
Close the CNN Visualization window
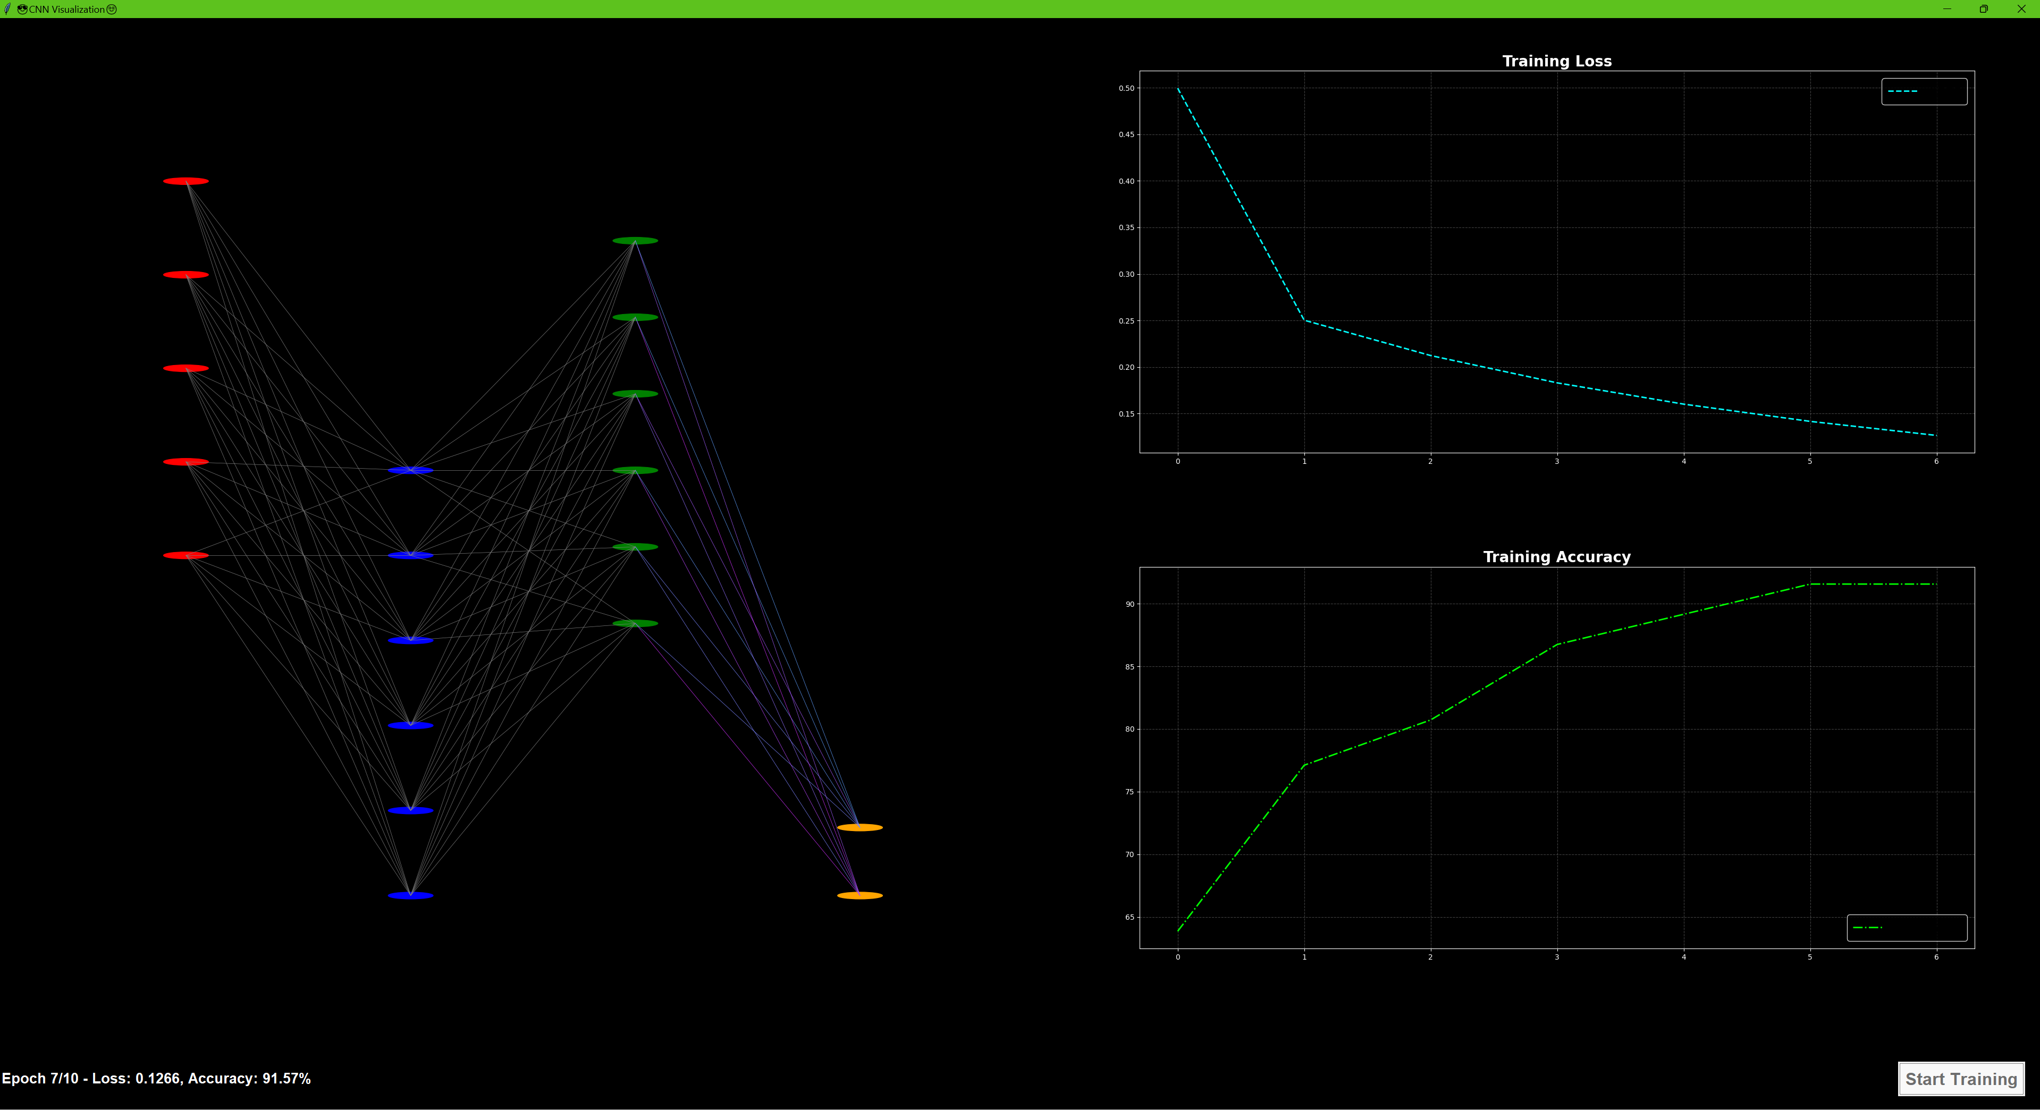point(2021,9)
